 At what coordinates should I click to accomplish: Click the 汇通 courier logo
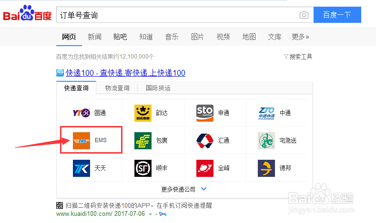tap(205, 141)
